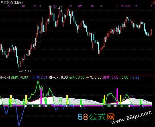Viewport: 155px width, 127px height.
Task: Click the 飞亚达A (日线) chart title
Action: point(11,2)
